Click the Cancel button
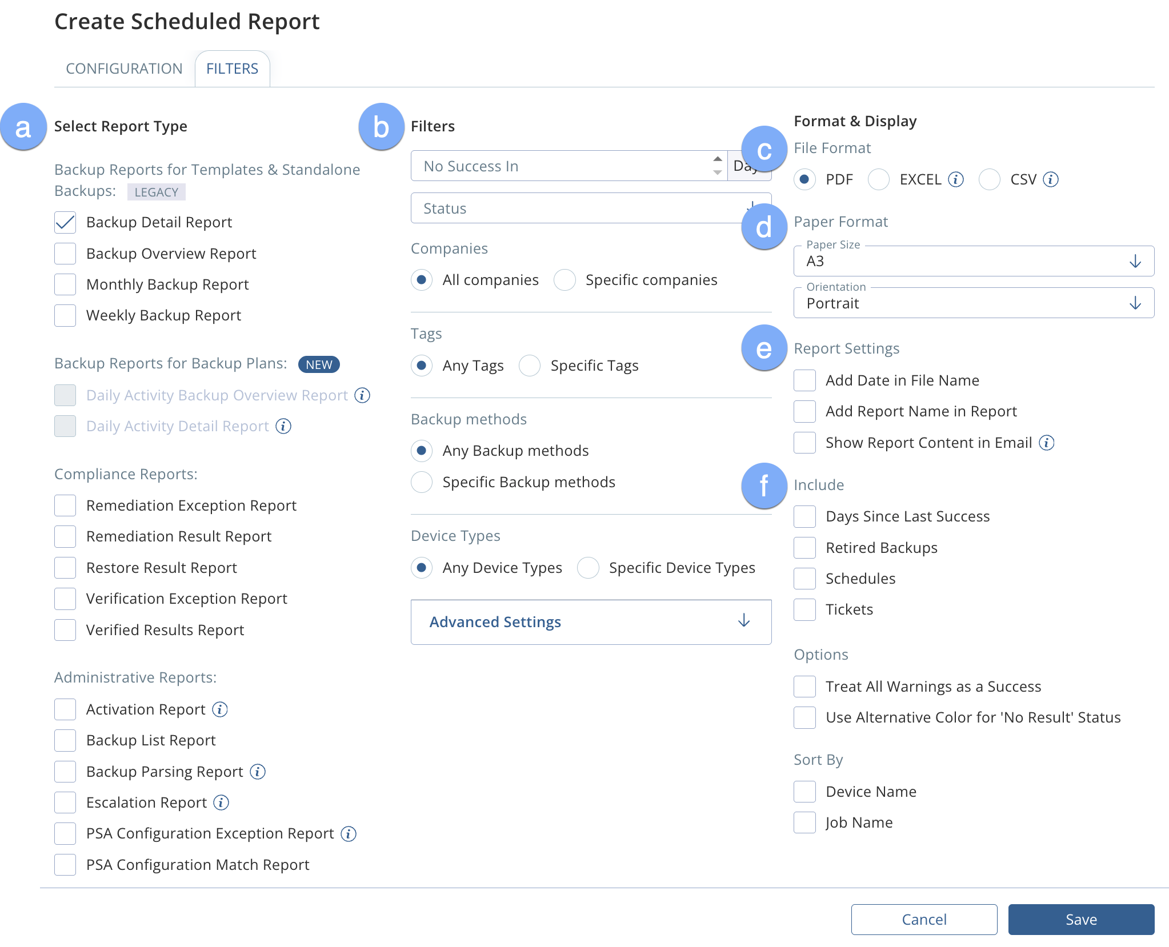 924,920
